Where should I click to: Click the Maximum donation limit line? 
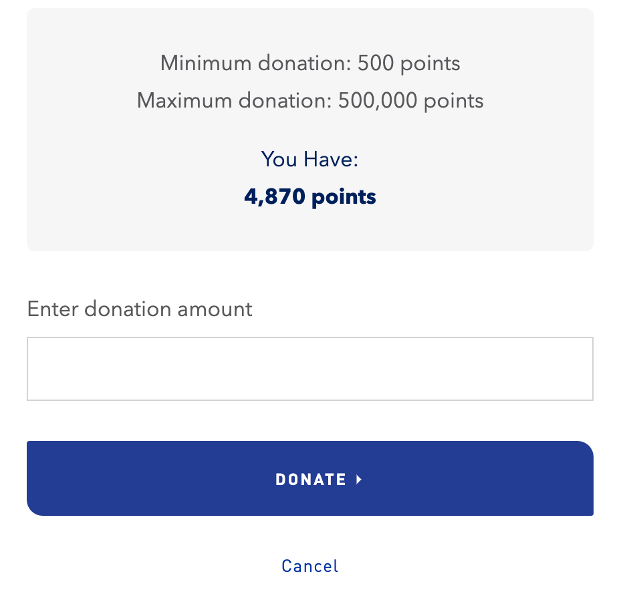click(309, 100)
